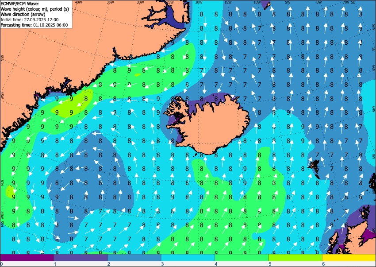Image resolution: width=376 pixels, height=267 pixels.
Task: Click the purple 0–1 m legend swatch
Action: (27, 258)
